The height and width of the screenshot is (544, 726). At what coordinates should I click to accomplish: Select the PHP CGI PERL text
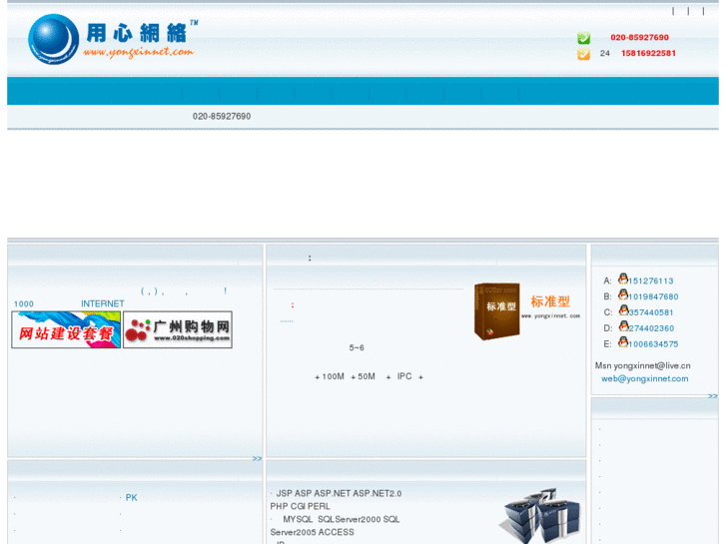[x=300, y=506]
